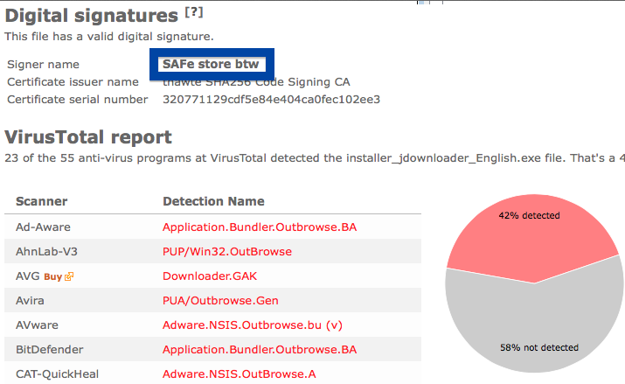Click the red 42% detected pie slice
The width and height of the screenshot is (625, 384).
tap(530, 235)
